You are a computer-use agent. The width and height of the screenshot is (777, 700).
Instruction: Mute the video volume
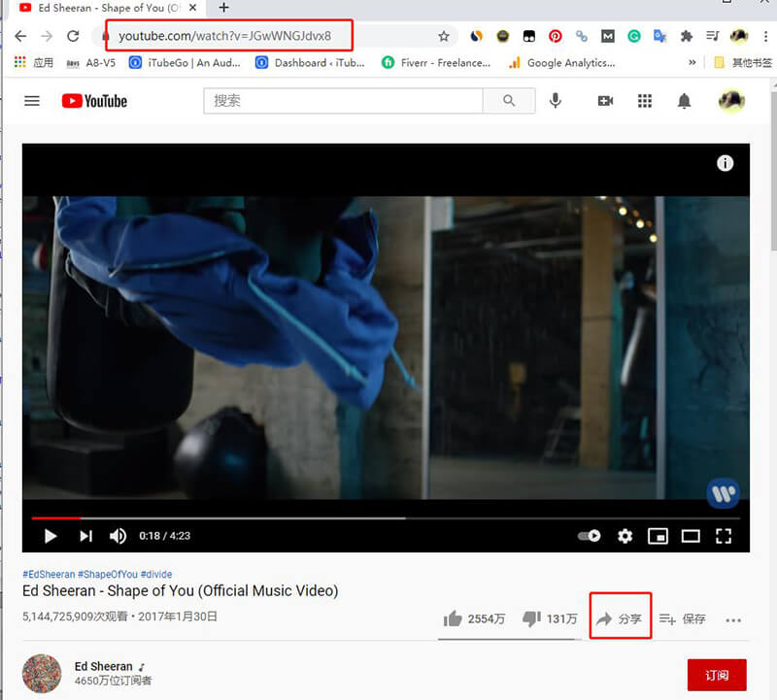pyautogui.click(x=118, y=536)
